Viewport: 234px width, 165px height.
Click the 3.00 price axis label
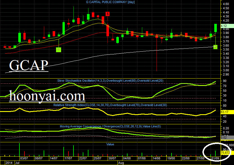[x=226, y=70]
